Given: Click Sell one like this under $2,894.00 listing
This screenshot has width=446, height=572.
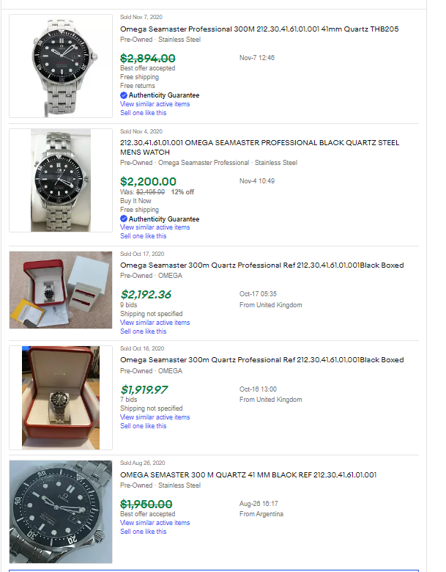Looking at the screenshot, I should (143, 113).
